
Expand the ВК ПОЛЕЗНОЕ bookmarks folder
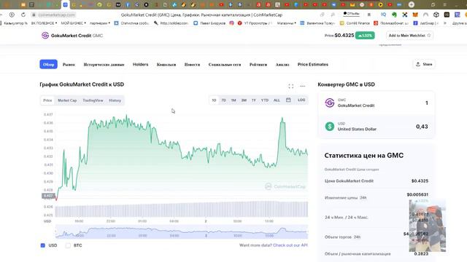tap(44, 23)
